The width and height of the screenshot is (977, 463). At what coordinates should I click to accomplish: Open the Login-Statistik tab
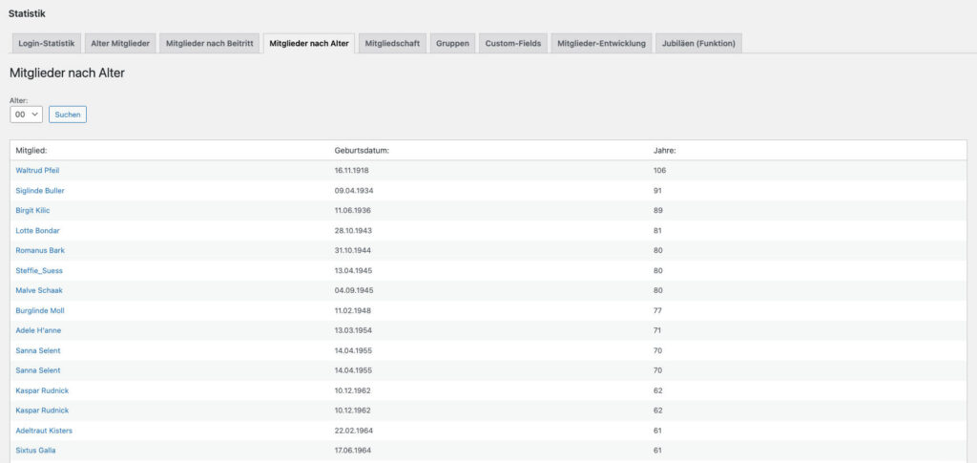click(x=46, y=43)
